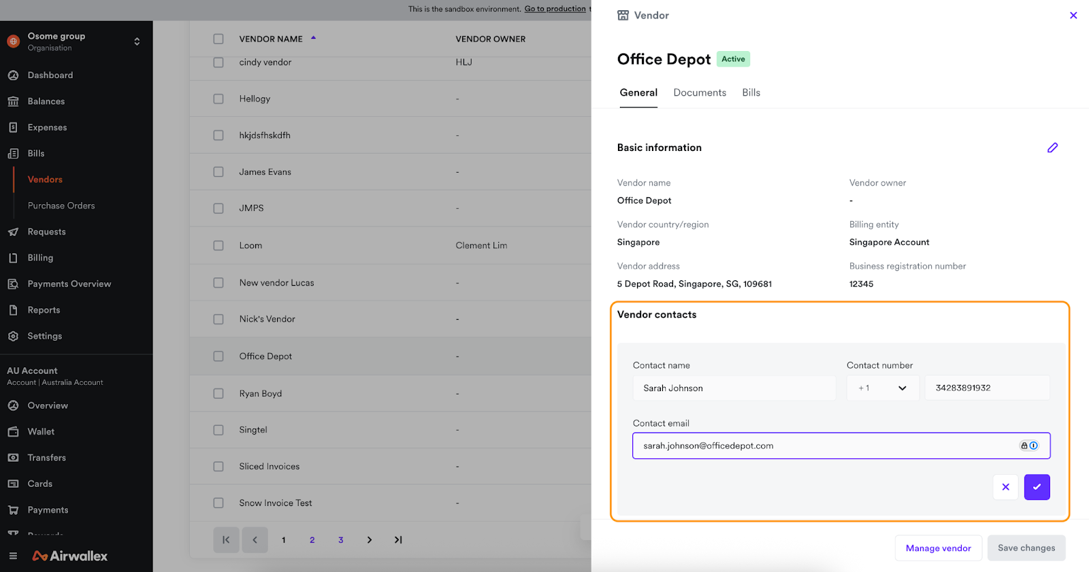The width and height of the screenshot is (1089, 572).
Task: Expand the Osome group organisation switcher
Action: point(137,41)
